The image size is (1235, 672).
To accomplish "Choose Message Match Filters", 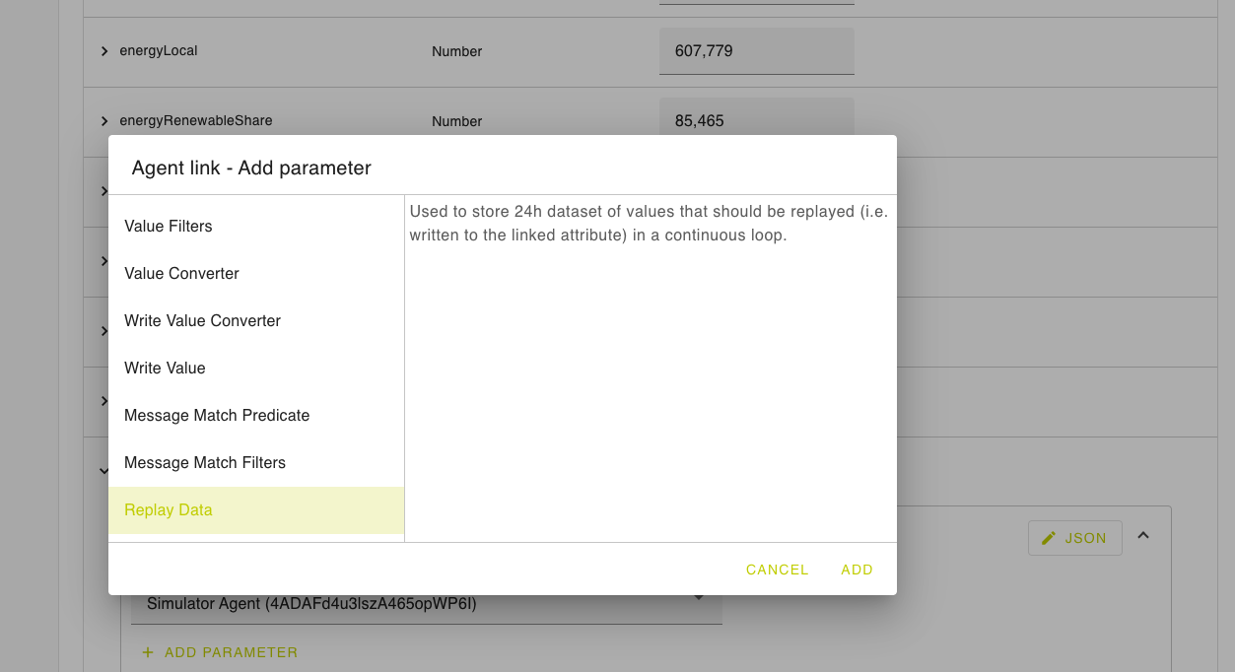I will point(205,463).
